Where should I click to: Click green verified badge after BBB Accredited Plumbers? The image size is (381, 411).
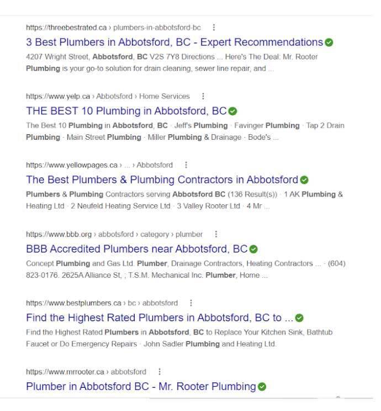tap(253, 249)
